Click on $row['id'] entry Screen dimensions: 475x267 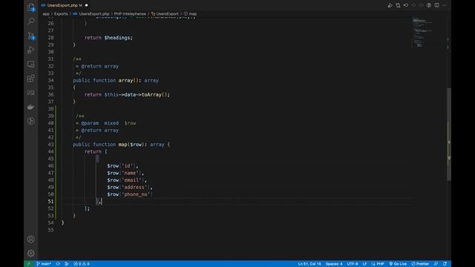[x=122, y=166]
